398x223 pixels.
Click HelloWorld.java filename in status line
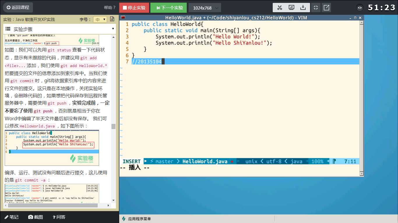(205, 161)
